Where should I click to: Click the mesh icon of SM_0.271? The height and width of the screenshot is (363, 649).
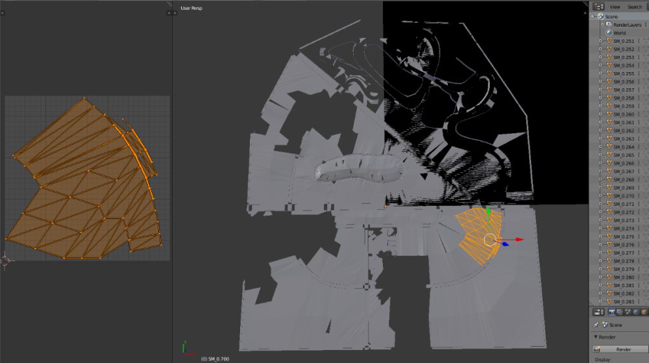click(x=609, y=204)
